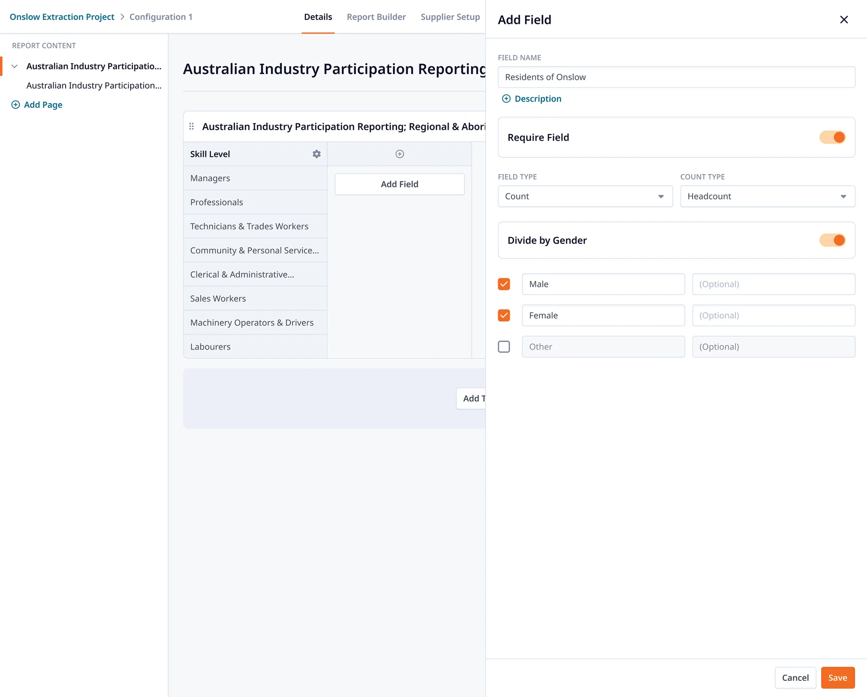Click Add Page in the sidebar

(43, 105)
